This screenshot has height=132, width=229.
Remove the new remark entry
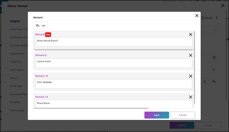tap(190, 34)
